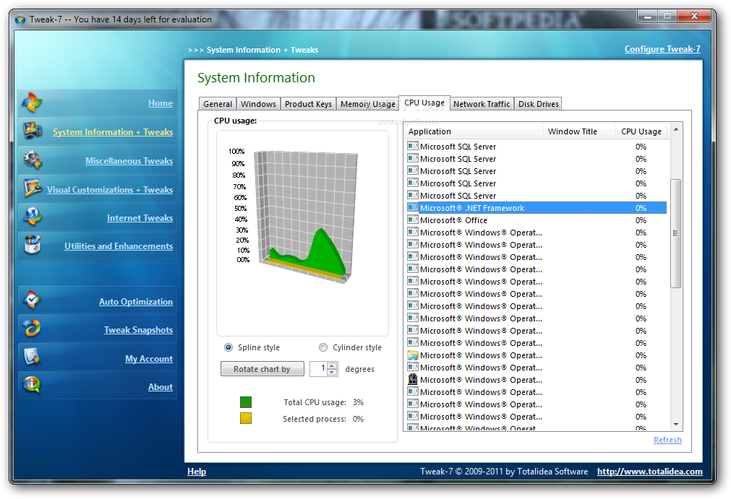
Task: Open the Visual Customizations + Tweaks link
Action: [x=110, y=190]
